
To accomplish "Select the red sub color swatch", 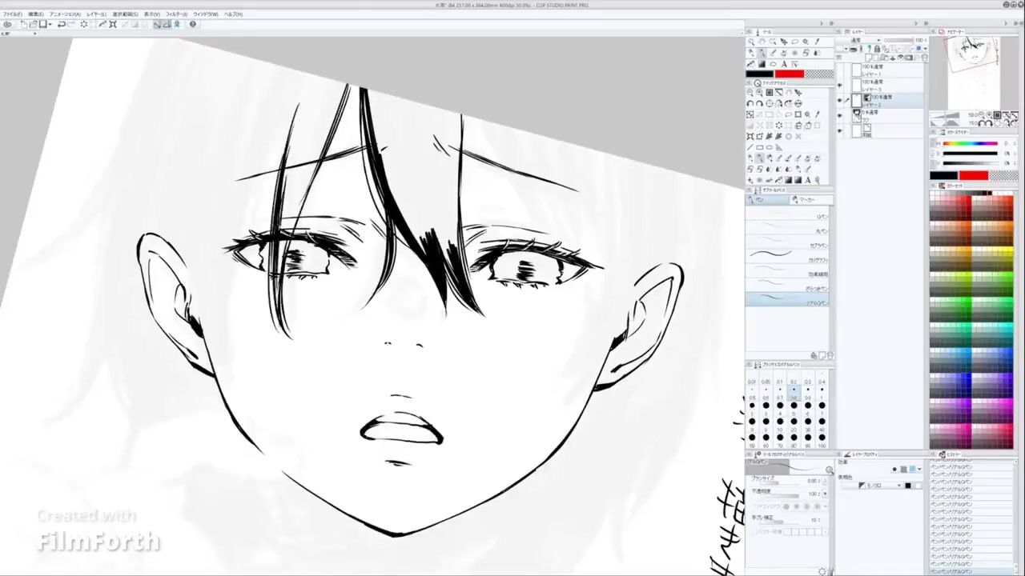I will click(789, 74).
